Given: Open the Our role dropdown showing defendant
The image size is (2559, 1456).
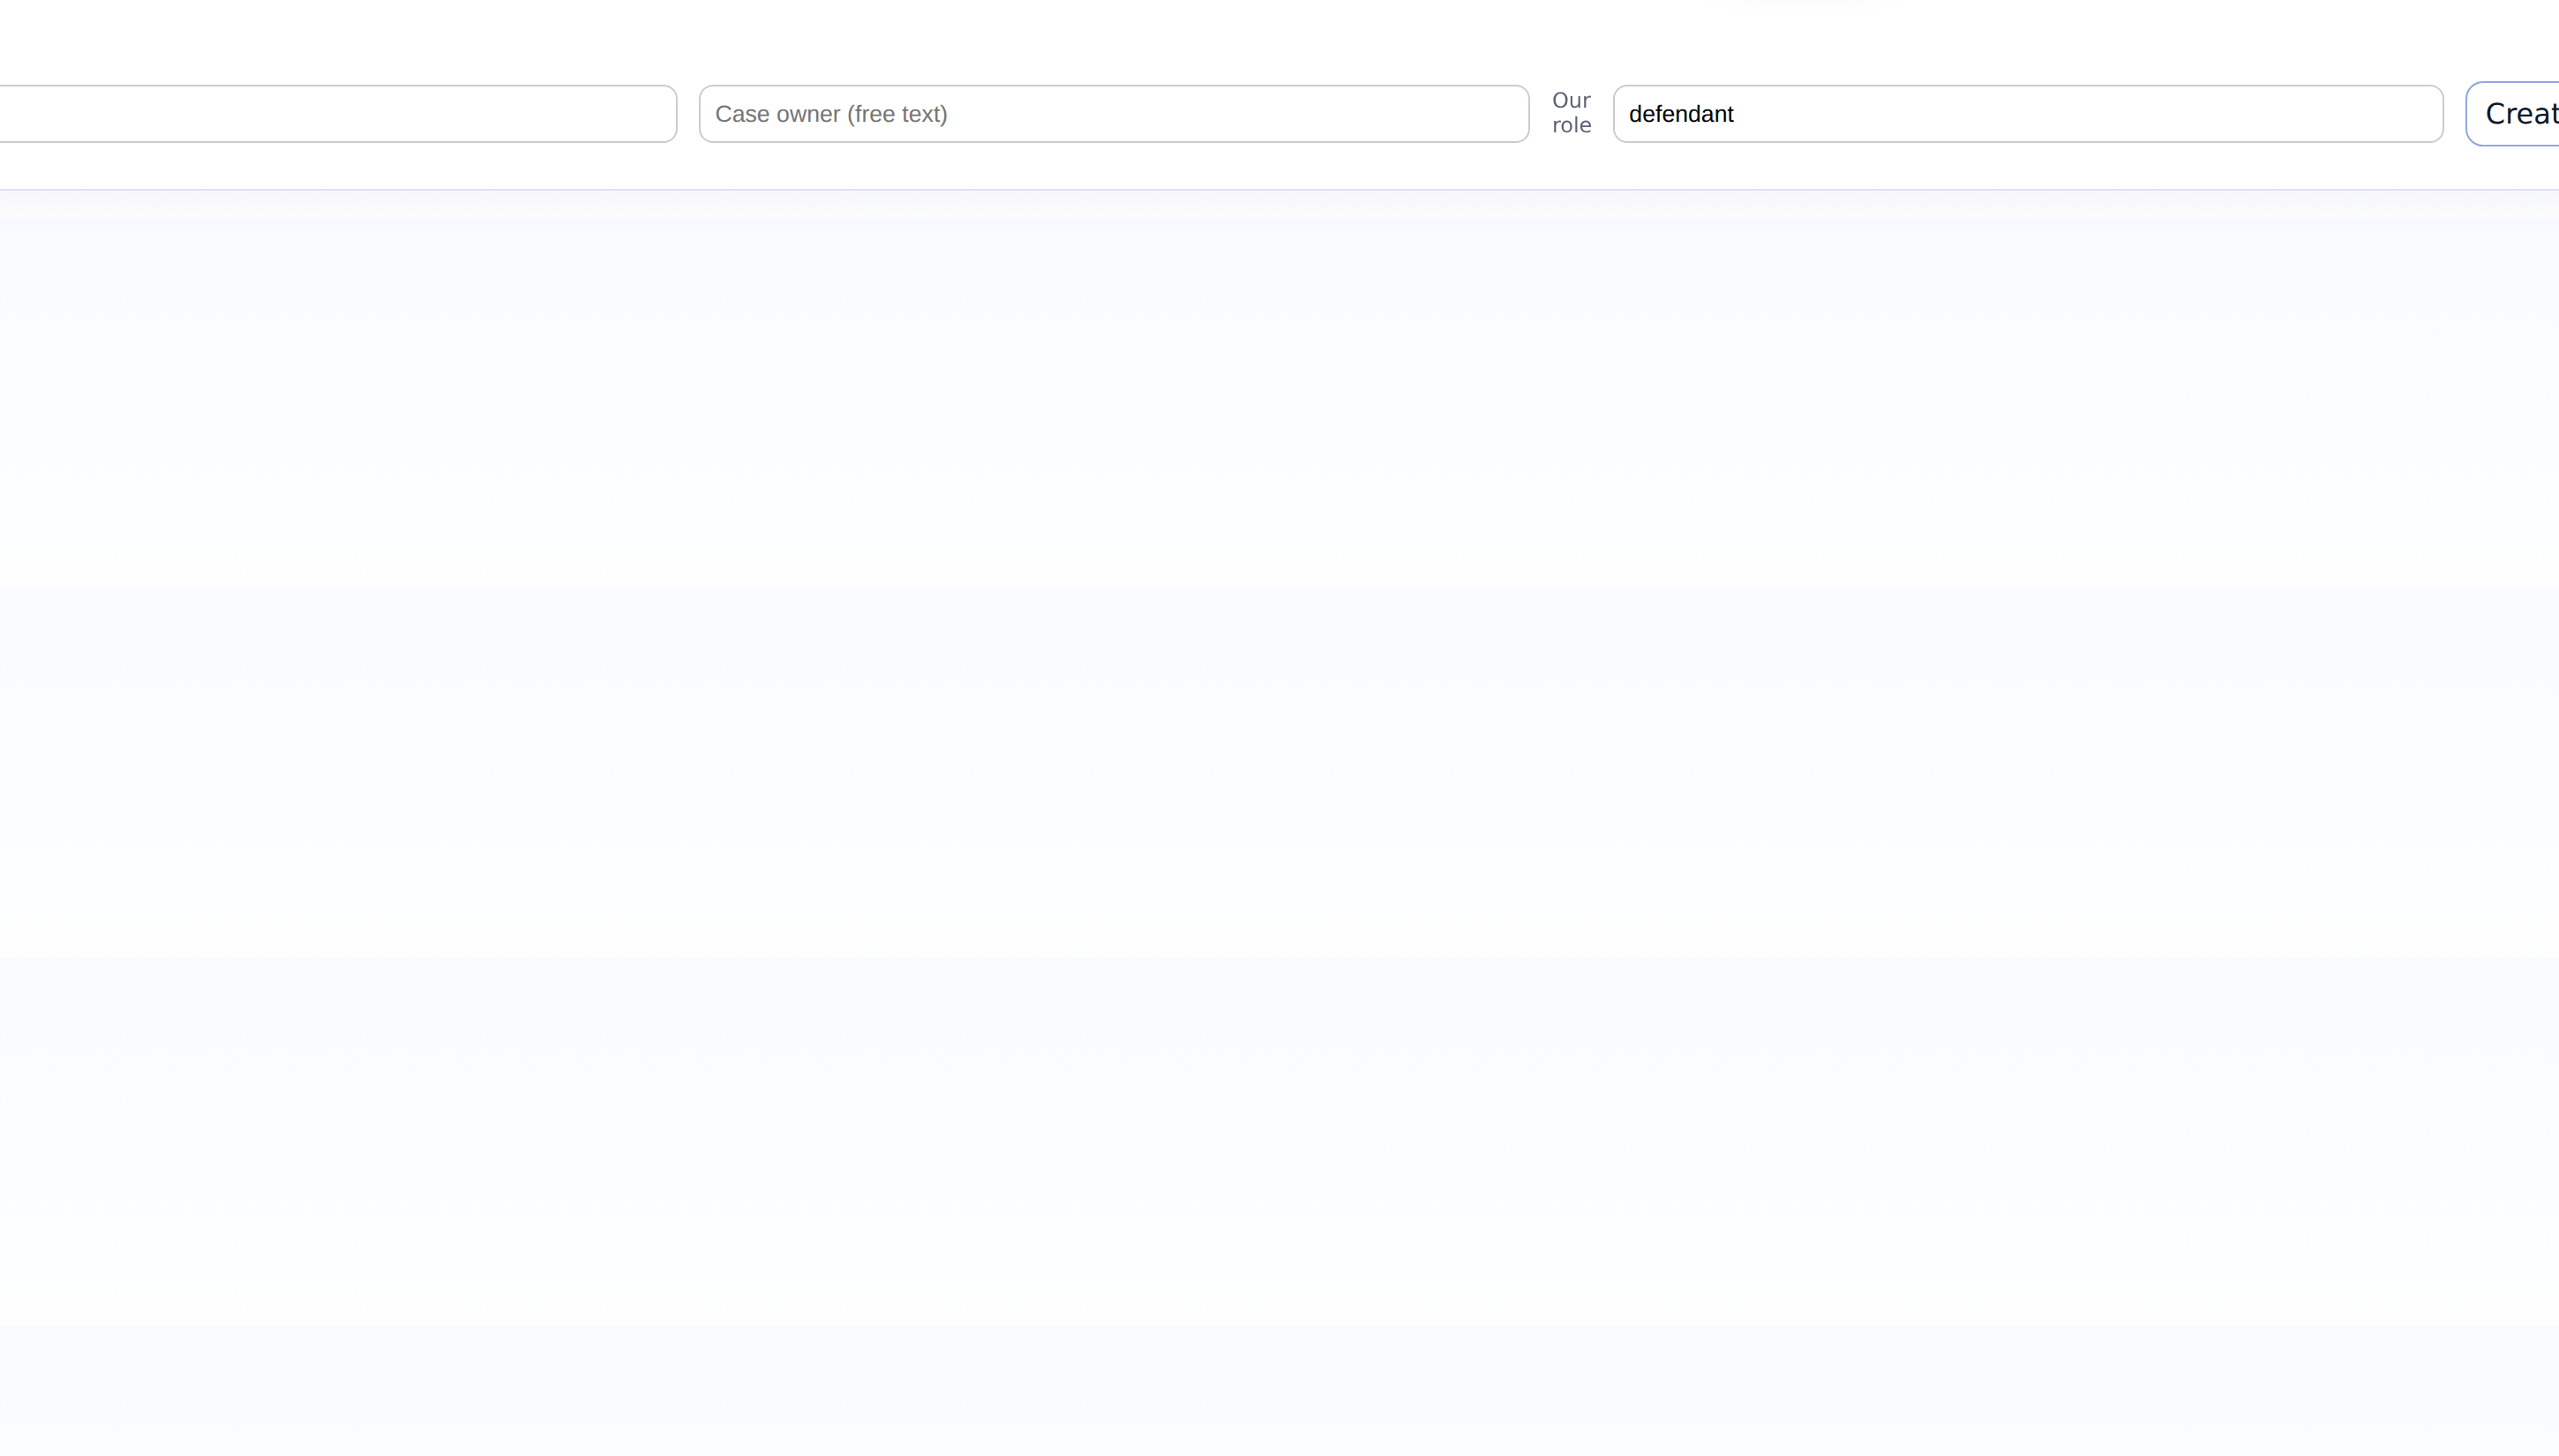Looking at the screenshot, I should [2027, 114].
